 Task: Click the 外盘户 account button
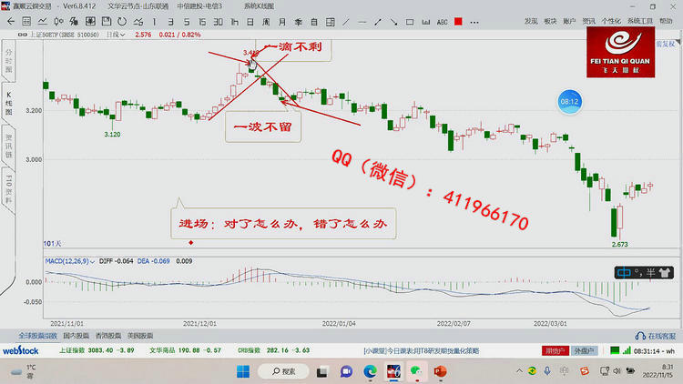point(584,349)
